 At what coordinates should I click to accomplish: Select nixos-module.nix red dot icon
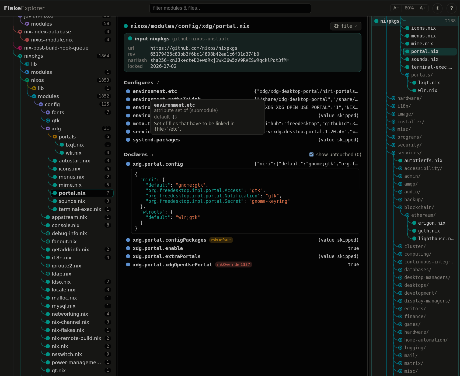tap(27, 40)
